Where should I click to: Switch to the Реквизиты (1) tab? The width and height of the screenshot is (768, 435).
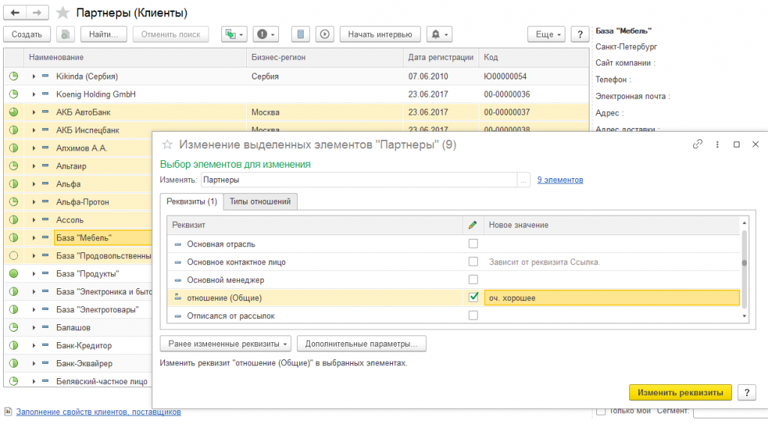(191, 201)
